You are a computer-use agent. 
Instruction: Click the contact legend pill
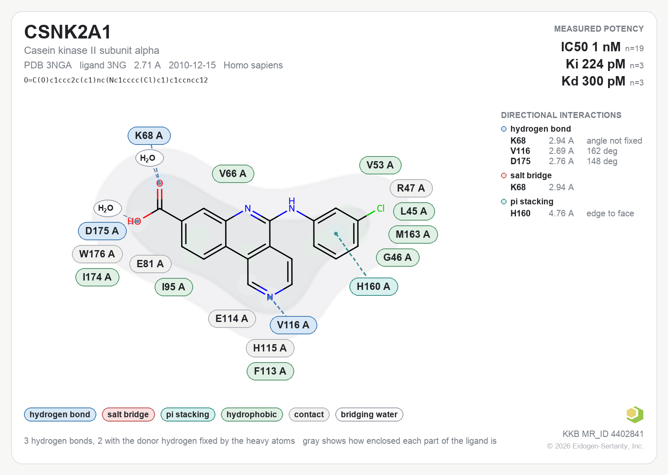point(309,414)
